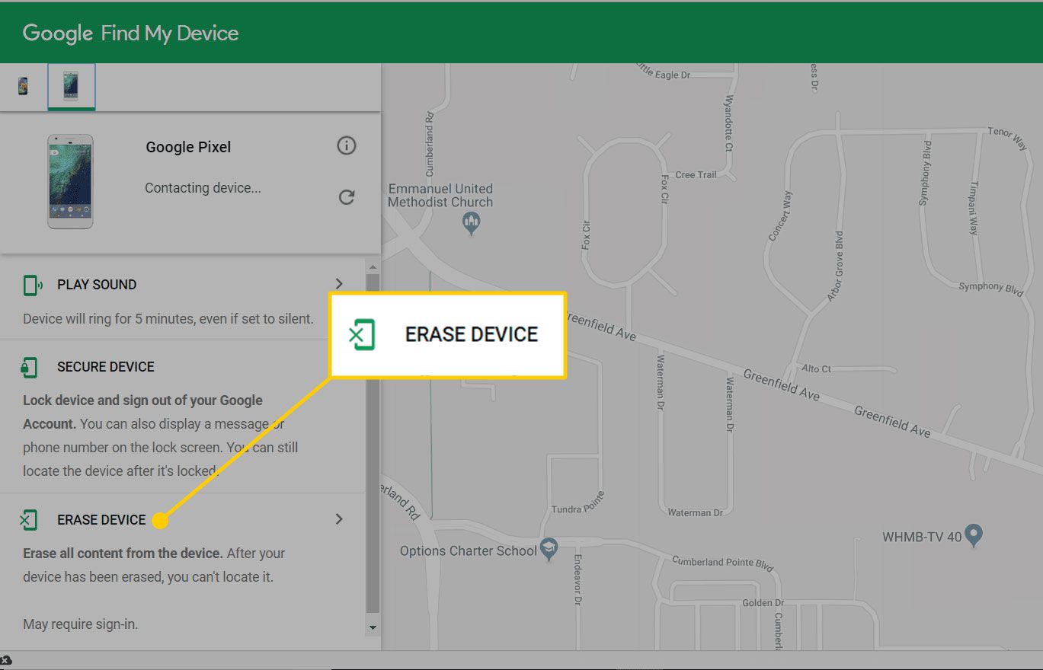Click the 'Wyandotte Ct' street label
This screenshot has width=1043, height=670.
729,124
